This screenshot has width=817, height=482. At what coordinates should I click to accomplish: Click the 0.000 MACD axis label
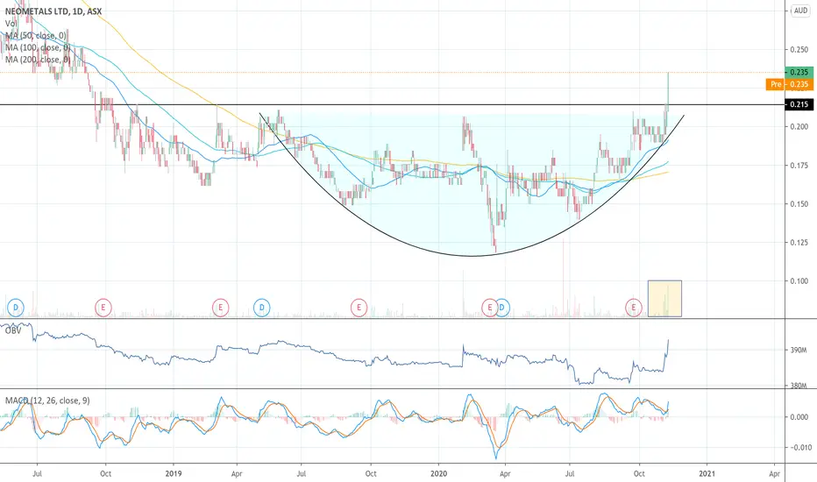(799, 417)
